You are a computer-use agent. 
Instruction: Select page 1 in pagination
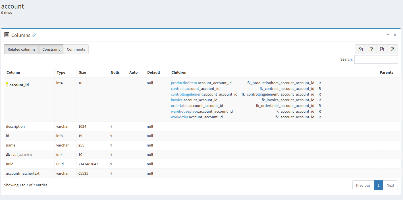click(378, 185)
